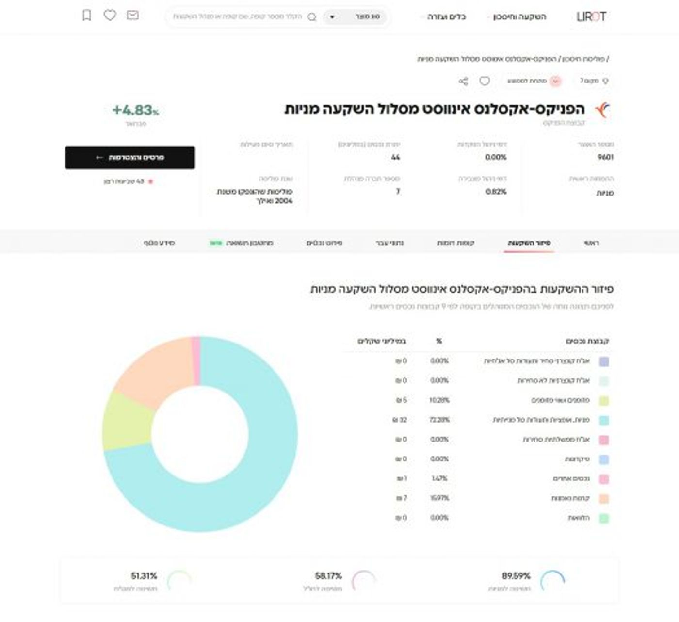679x622 pixels.
Task: Click the black פרטים והצטרפות button
Action: click(130, 158)
